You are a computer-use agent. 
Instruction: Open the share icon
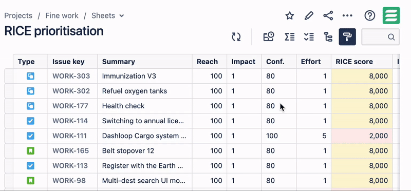coord(328,16)
